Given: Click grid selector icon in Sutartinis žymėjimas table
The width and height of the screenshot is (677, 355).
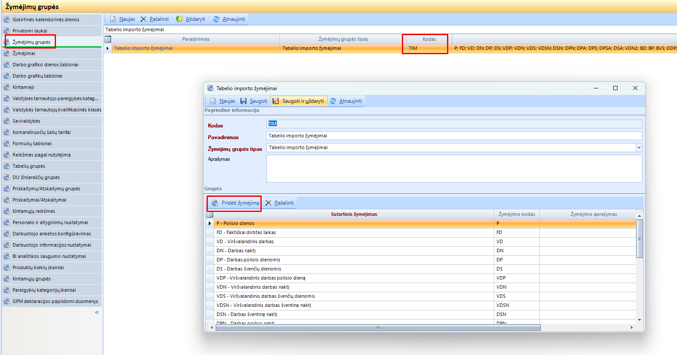Looking at the screenshot, I should click(x=210, y=214).
